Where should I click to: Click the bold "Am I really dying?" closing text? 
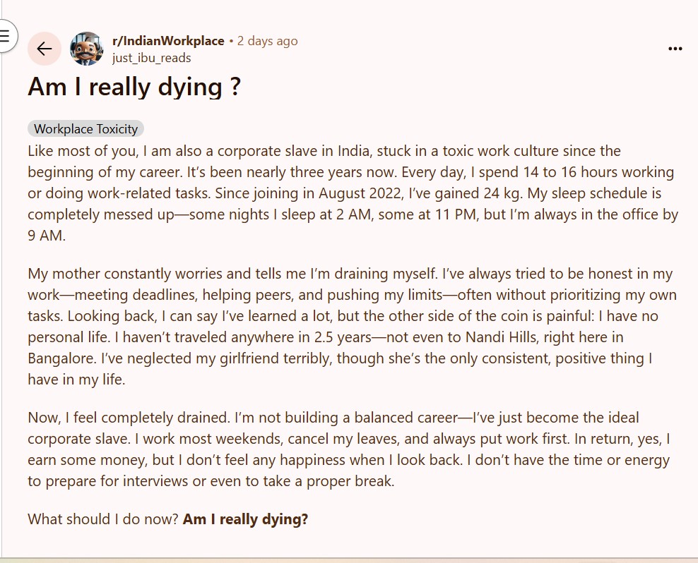(245, 519)
